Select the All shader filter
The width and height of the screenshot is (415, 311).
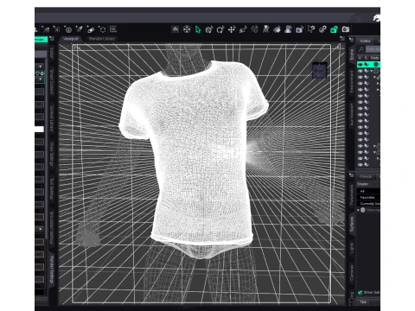pyautogui.click(x=368, y=191)
